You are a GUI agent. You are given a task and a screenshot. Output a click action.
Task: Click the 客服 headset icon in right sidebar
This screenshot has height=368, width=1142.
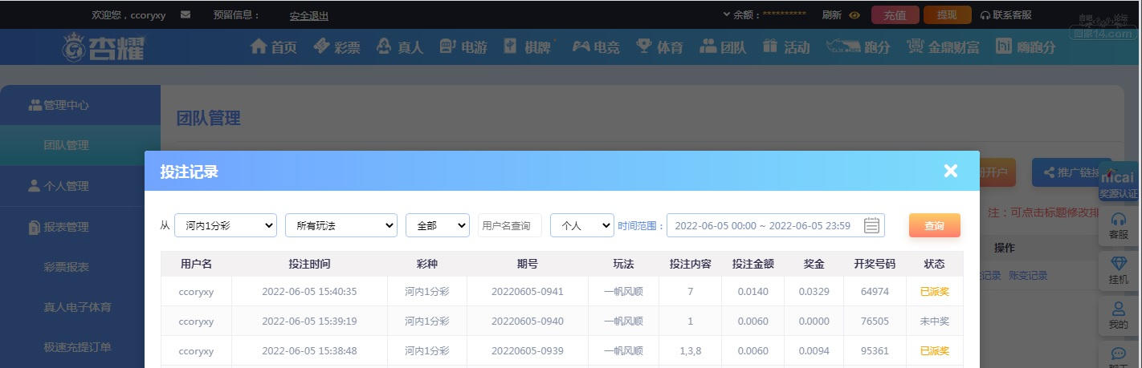[1118, 225]
